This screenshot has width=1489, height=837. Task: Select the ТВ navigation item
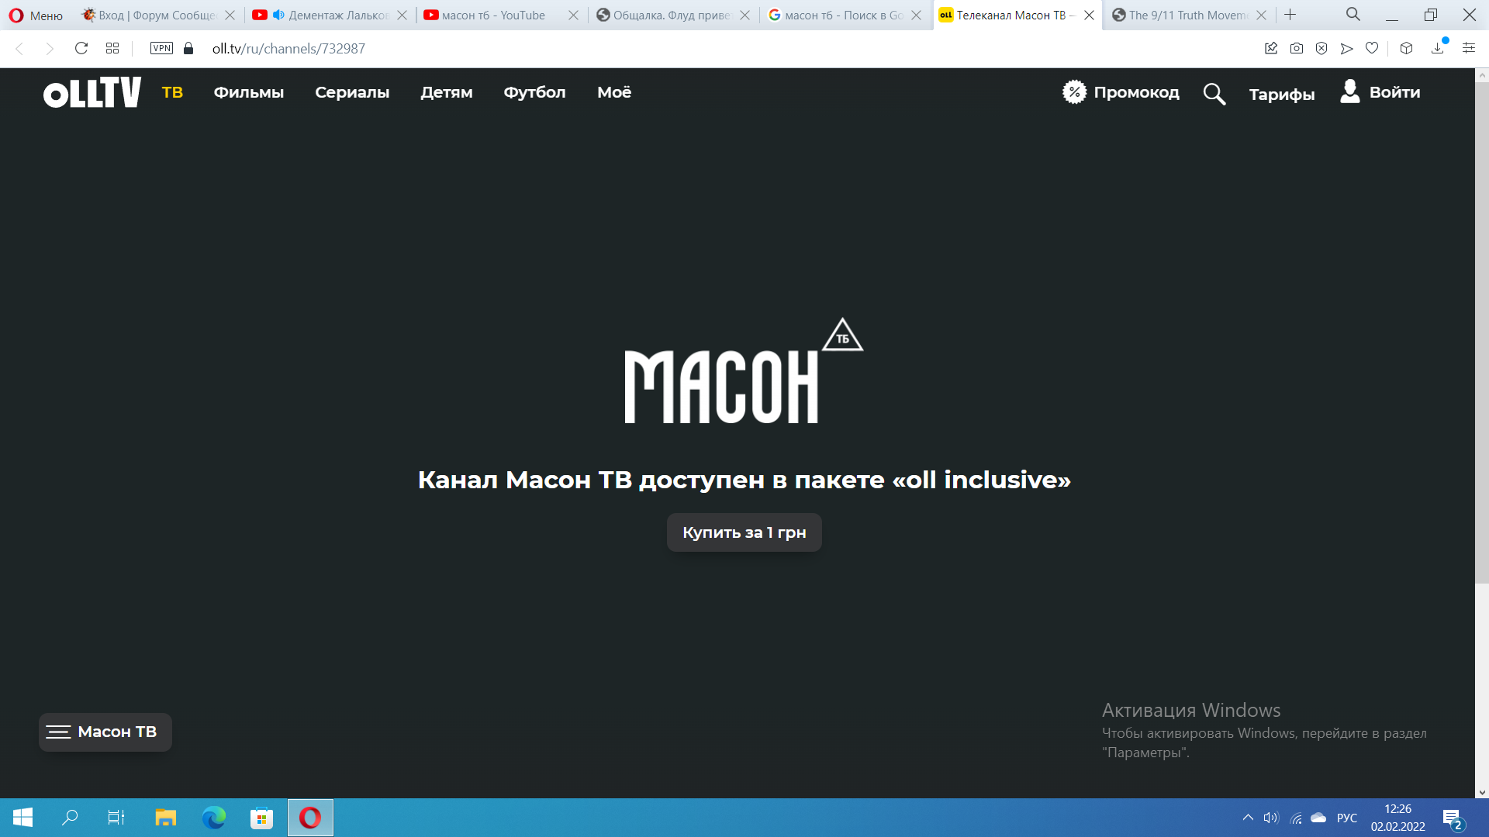(172, 92)
